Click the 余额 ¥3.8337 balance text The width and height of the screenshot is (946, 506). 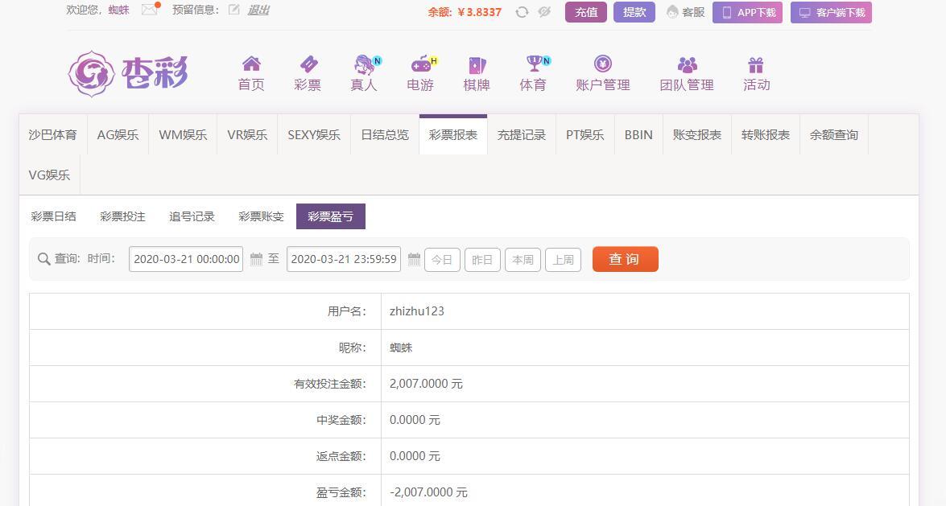pos(465,12)
